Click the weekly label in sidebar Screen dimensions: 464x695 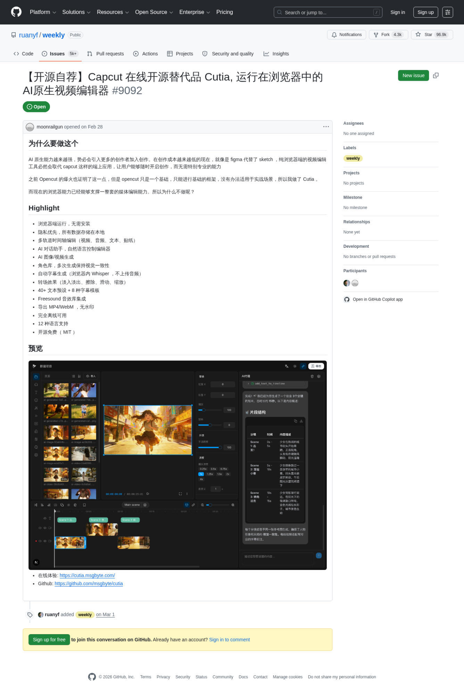353,158
